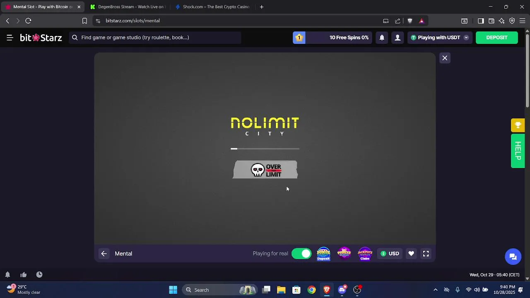Click the Nolimit City loading progress bar
530x298 pixels.
point(265,149)
